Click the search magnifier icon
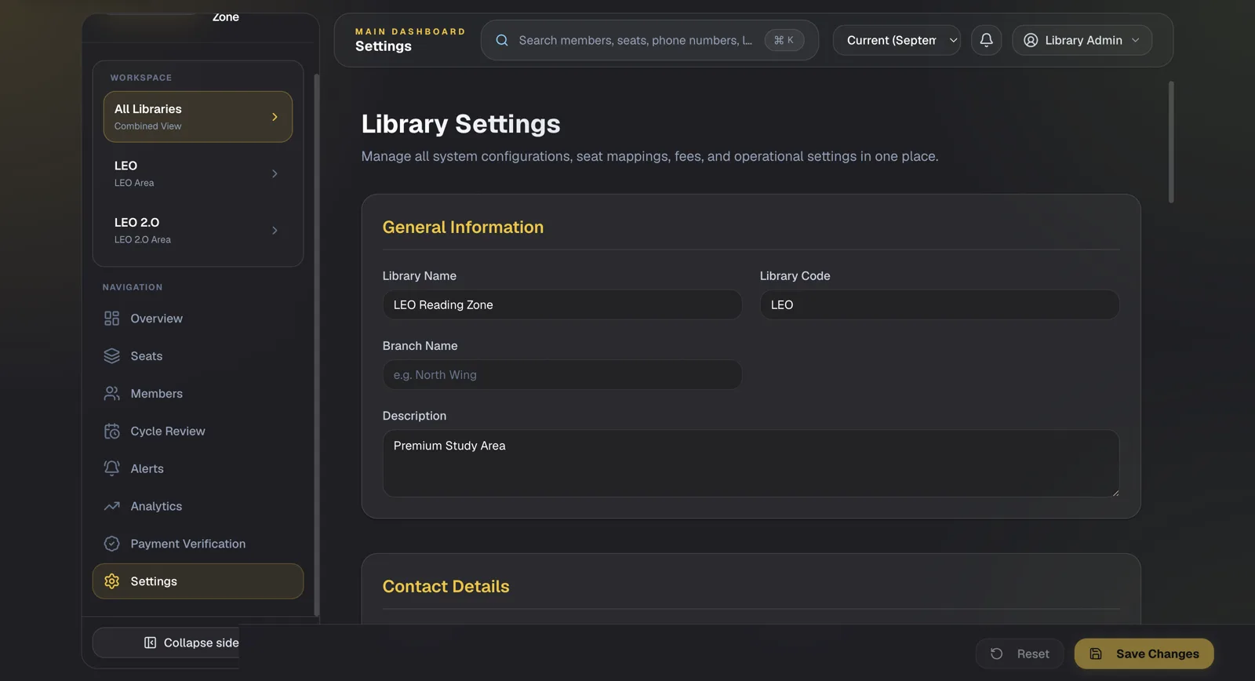The width and height of the screenshot is (1255, 681). 502,40
